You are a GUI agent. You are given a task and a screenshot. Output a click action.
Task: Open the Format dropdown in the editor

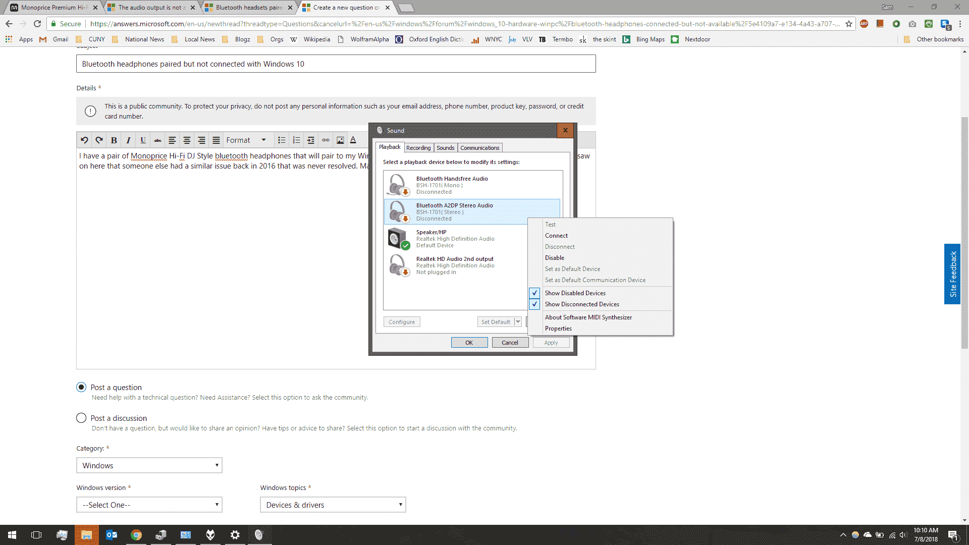point(246,140)
